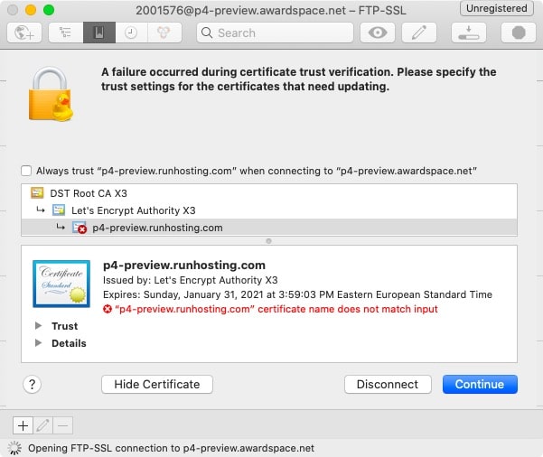Expand the Trust section
The width and height of the screenshot is (543, 457).
[x=39, y=326]
